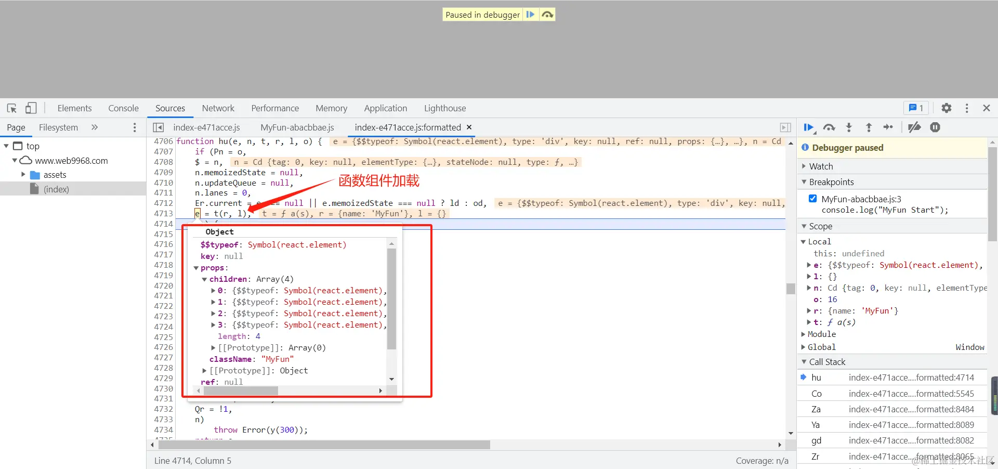Toggle the device toolbar icon
Screen dimensions: 998x469
[31, 108]
